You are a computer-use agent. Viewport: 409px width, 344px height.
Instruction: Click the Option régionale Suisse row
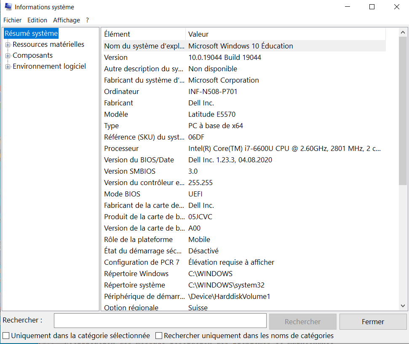[244, 307]
